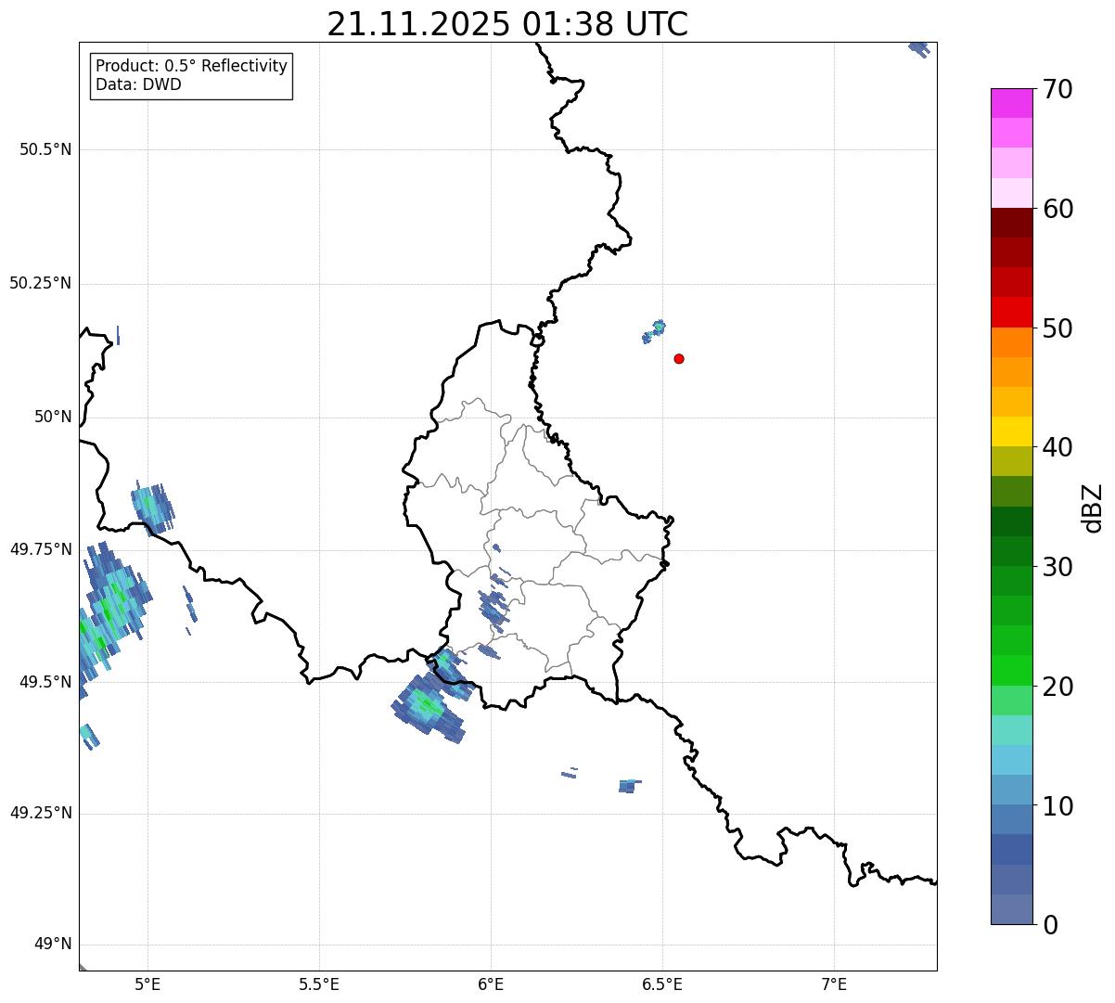Click the magenta top colorbar segment
Viewport: 1115px width, 1003px height.
[1011, 103]
